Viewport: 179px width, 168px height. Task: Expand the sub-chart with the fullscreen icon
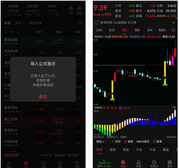pos(174,108)
